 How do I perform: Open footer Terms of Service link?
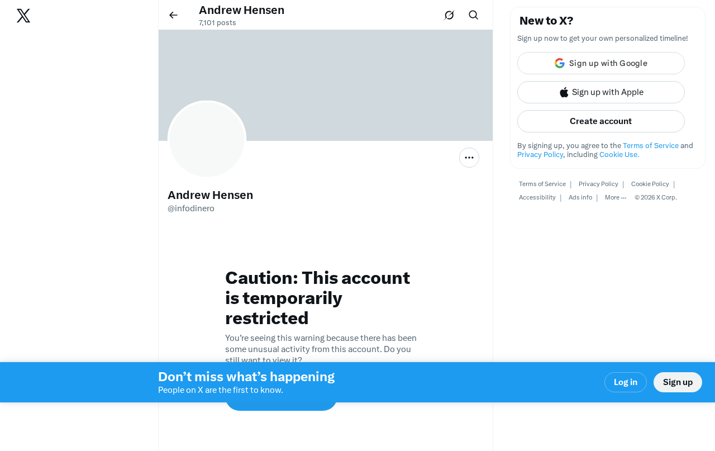(x=542, y=184)
